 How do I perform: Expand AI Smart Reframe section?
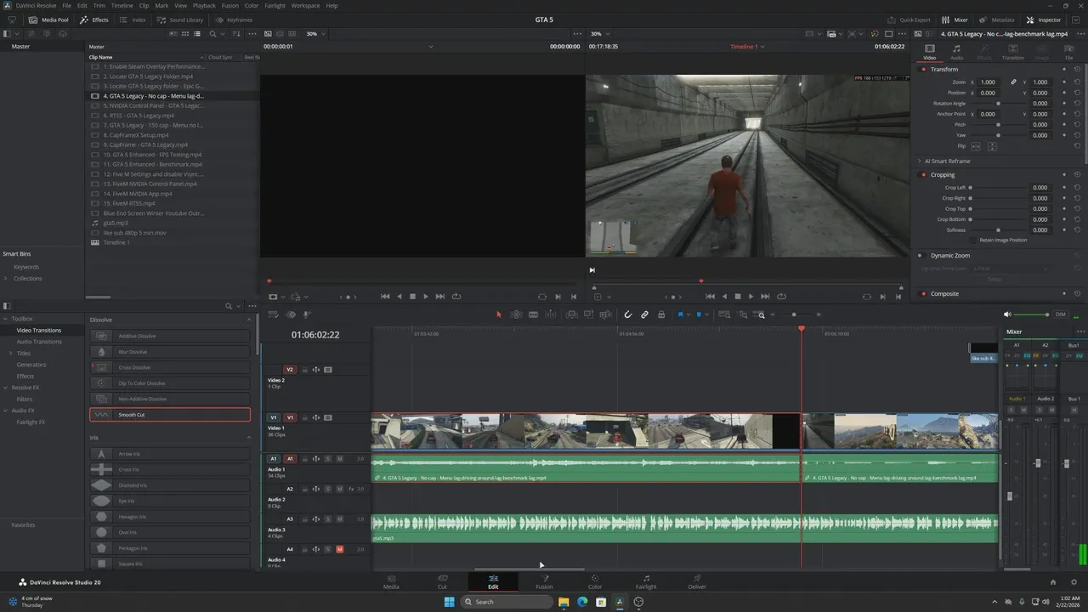click(920, 161)
